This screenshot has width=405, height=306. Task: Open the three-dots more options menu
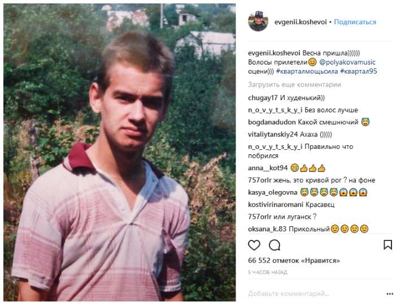coord(390,294)
